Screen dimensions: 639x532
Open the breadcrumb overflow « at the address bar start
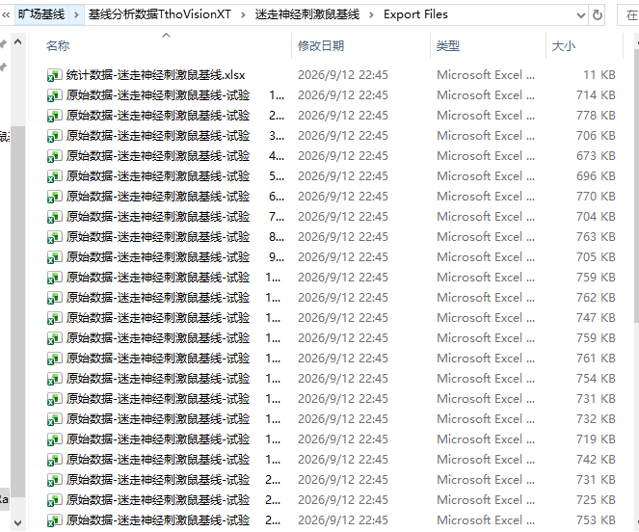(6, 15)
